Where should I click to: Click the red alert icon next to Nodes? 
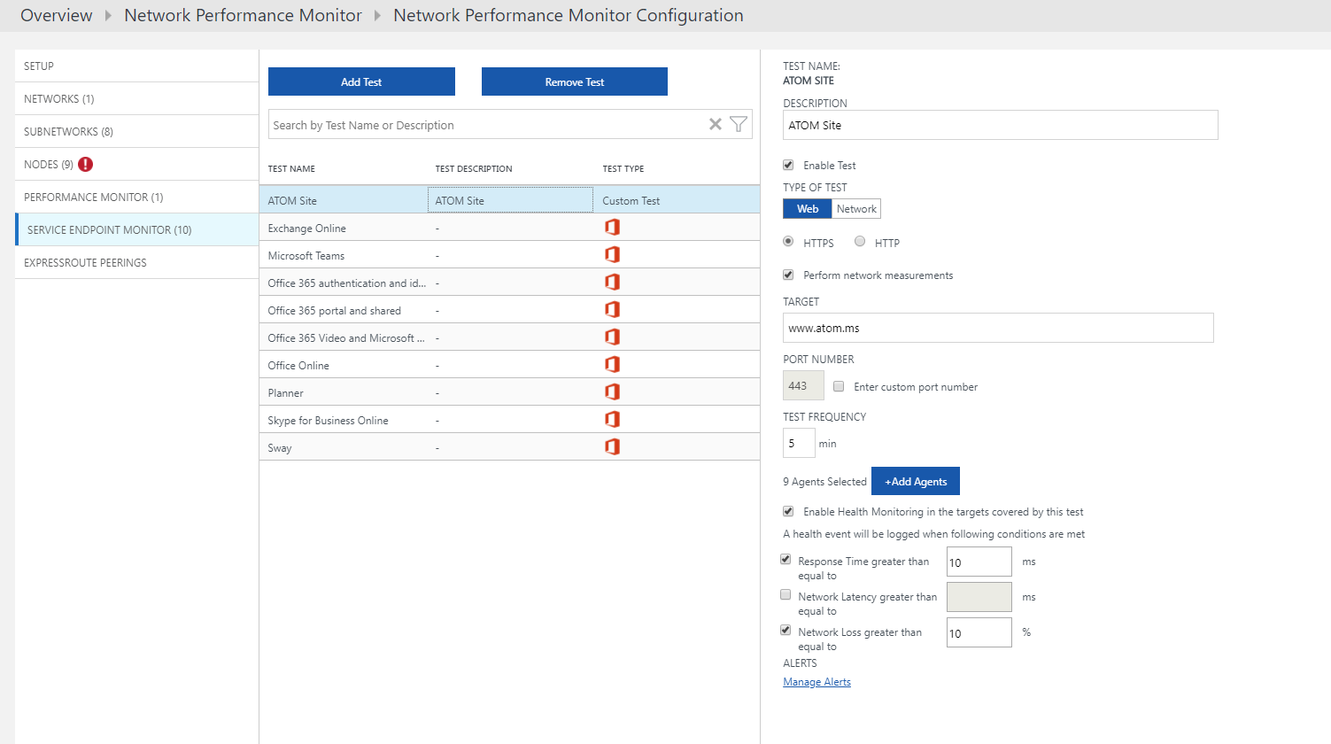pyautogui.click(x=85, y=164)
